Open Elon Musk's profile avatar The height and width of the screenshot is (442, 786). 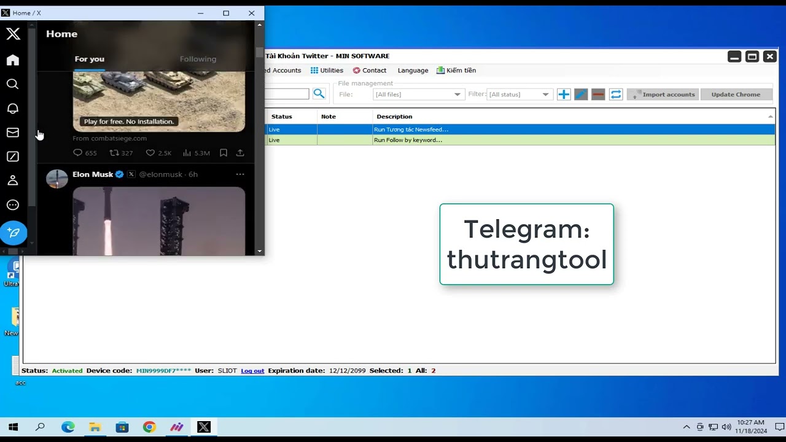click(x=57, y=179)
